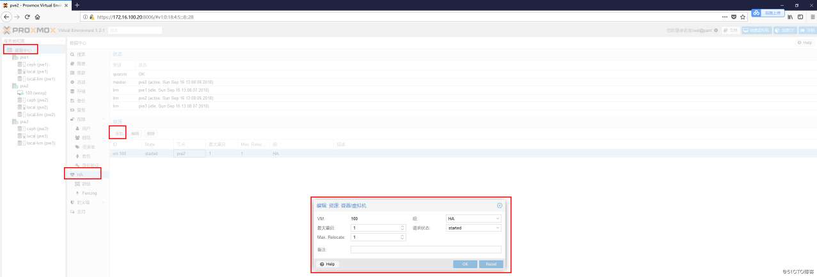Click the browser address bar URL
Screen dimensions: 817x277
145,16
